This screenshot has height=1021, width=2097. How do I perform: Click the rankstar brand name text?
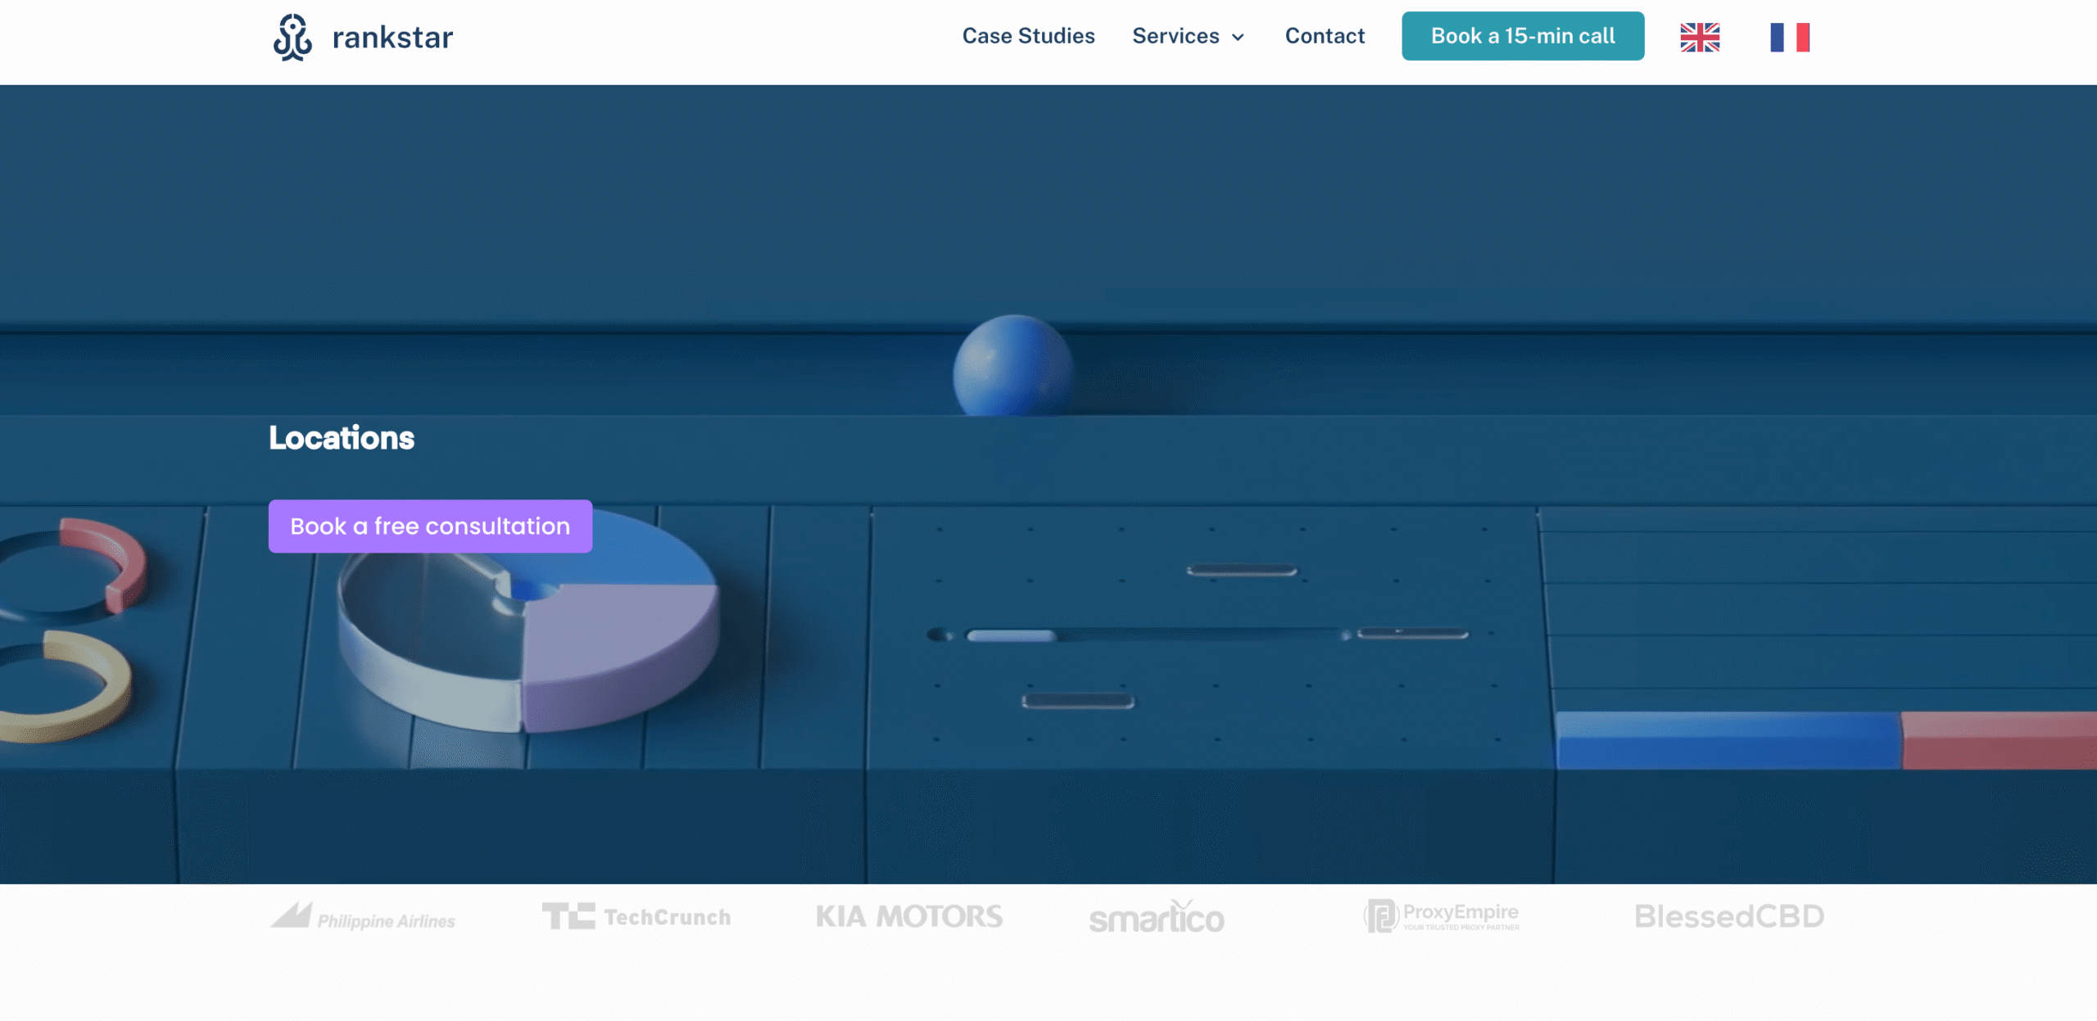392,38
